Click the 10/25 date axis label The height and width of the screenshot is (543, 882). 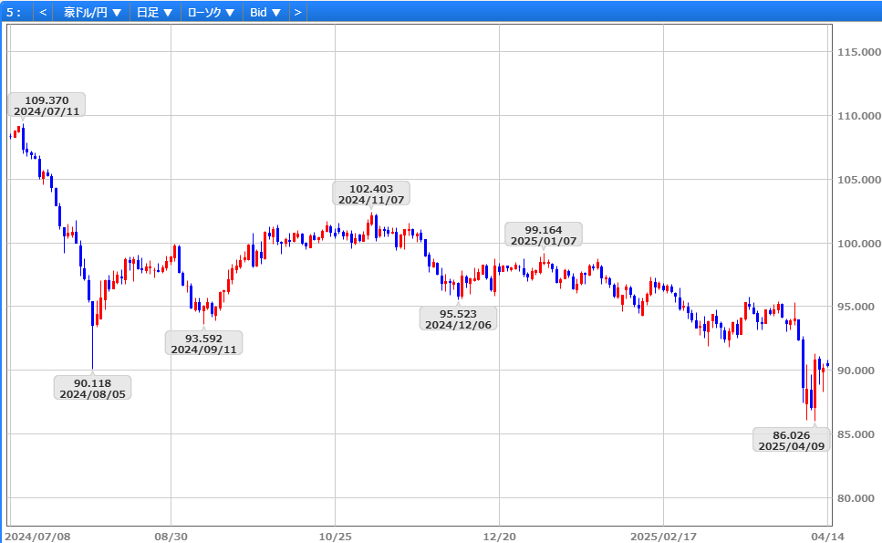click(x=336, y=537)
